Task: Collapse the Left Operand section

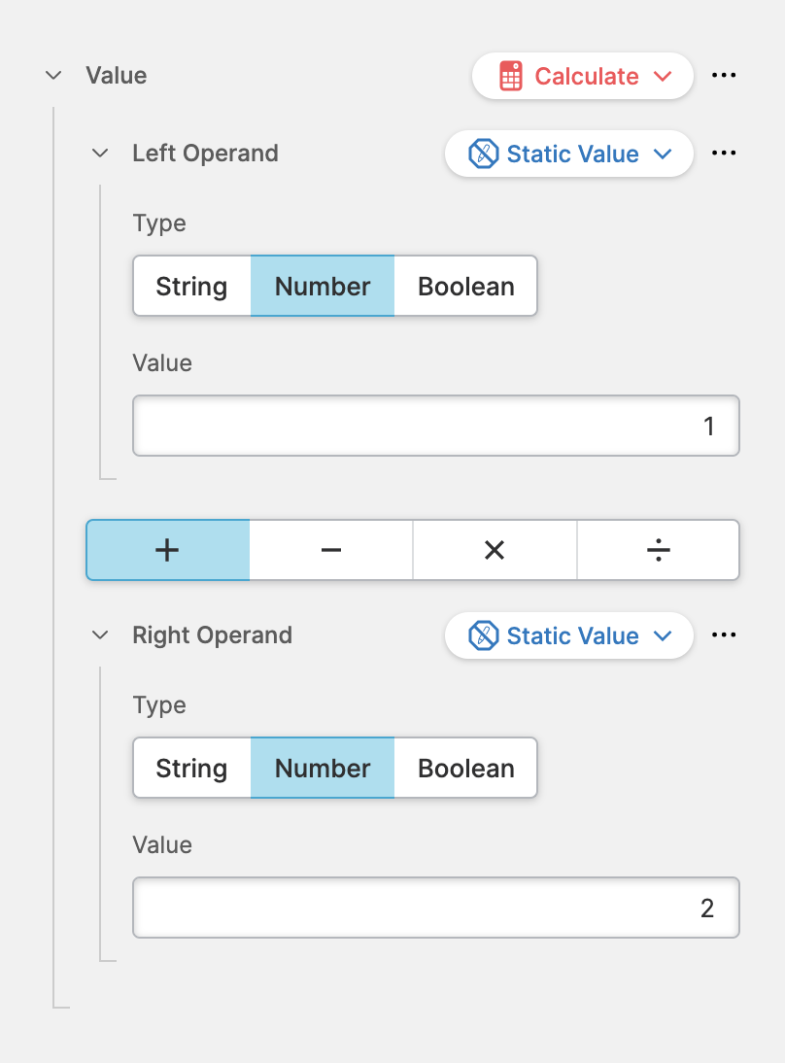Action: click(x=100, y=154)
